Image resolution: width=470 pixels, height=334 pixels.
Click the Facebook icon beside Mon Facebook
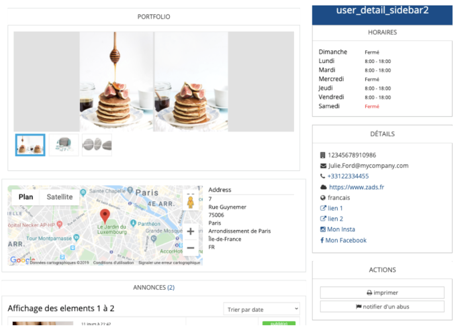click(322, 240)
